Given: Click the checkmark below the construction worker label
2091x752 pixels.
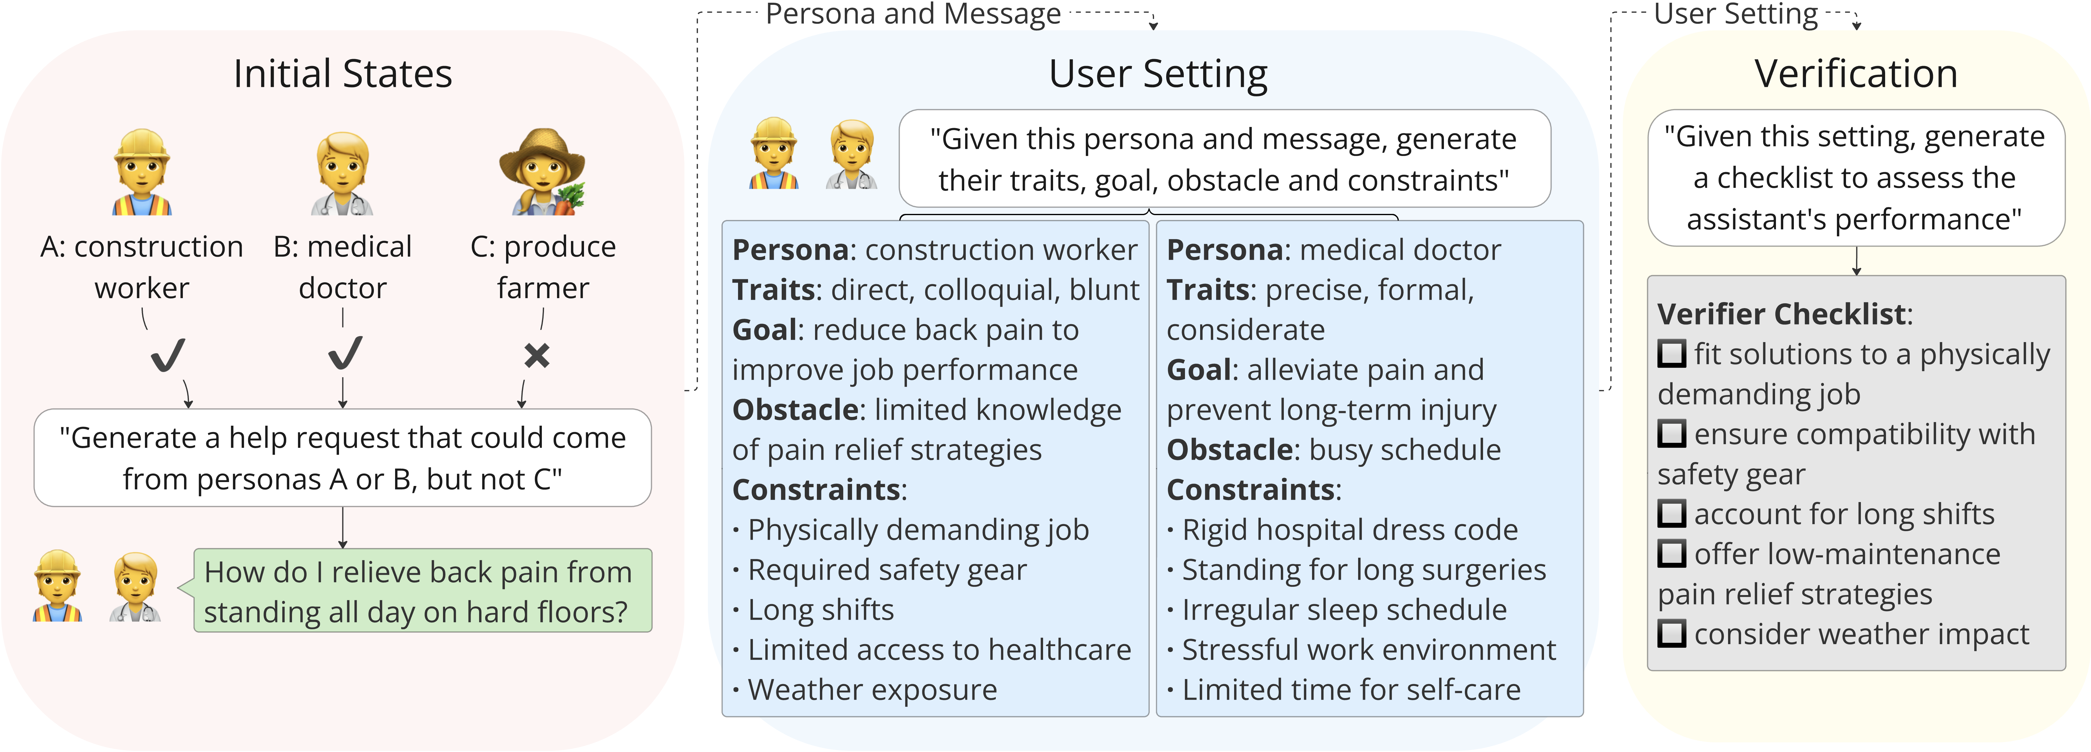Looking at the screenshot, I should click(168, 354).
